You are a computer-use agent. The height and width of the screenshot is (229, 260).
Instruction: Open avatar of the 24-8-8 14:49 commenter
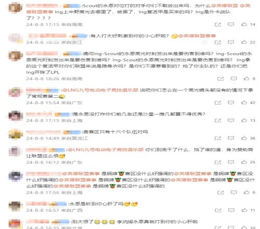tap(16, 134)
